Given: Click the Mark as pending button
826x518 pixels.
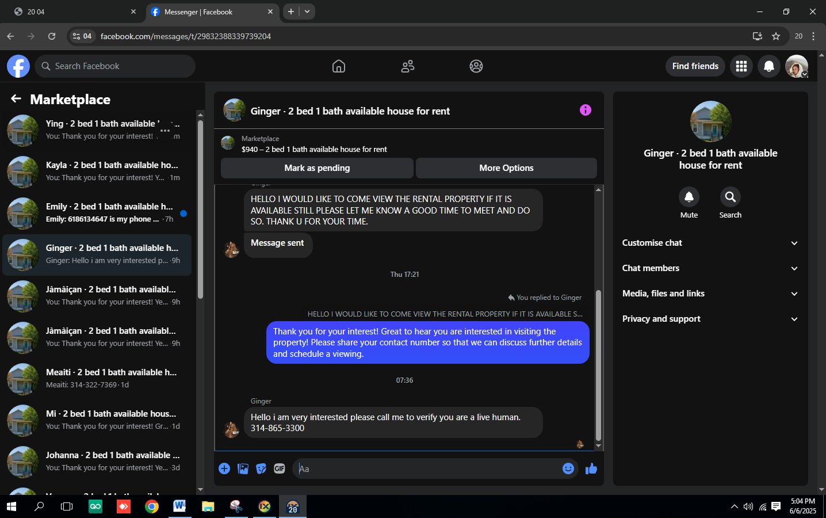Looking at the screenshot, I should (x=317, y=168).
